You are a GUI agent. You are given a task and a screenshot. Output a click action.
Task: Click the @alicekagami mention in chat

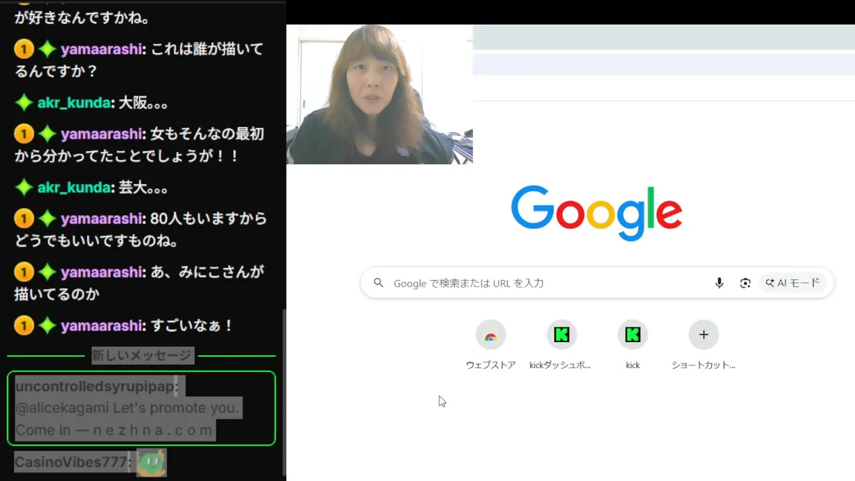[x=61, y=408]
